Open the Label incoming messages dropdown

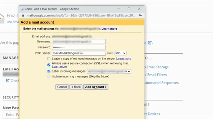coord(109,71)
